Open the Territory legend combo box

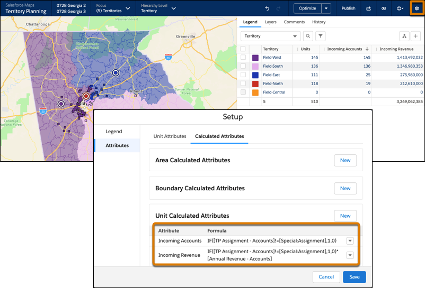click(270, 36)
